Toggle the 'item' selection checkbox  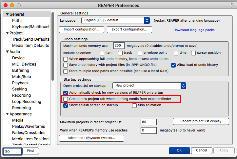[x=102, y=53]
